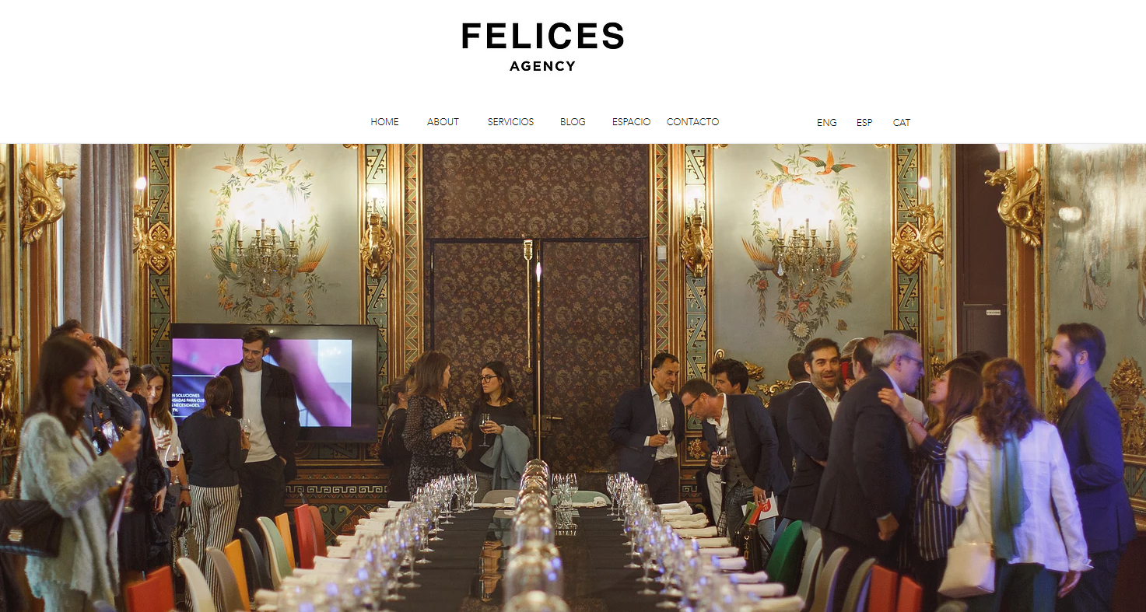Open the ABOUT menu item

(443, 122)
